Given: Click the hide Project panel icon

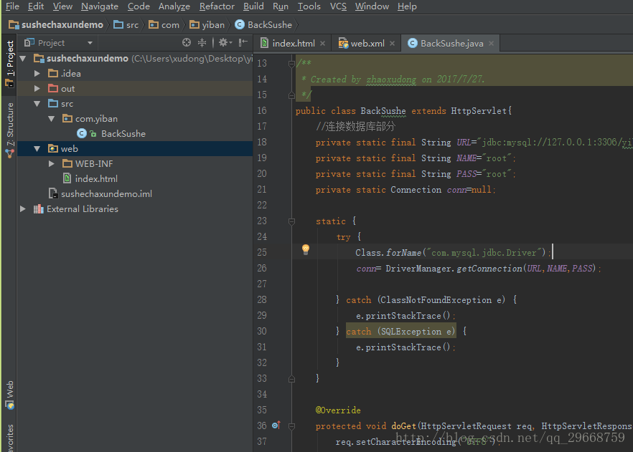Looking at the screenshot, I should pyautogui.click(x=243, y=42).
